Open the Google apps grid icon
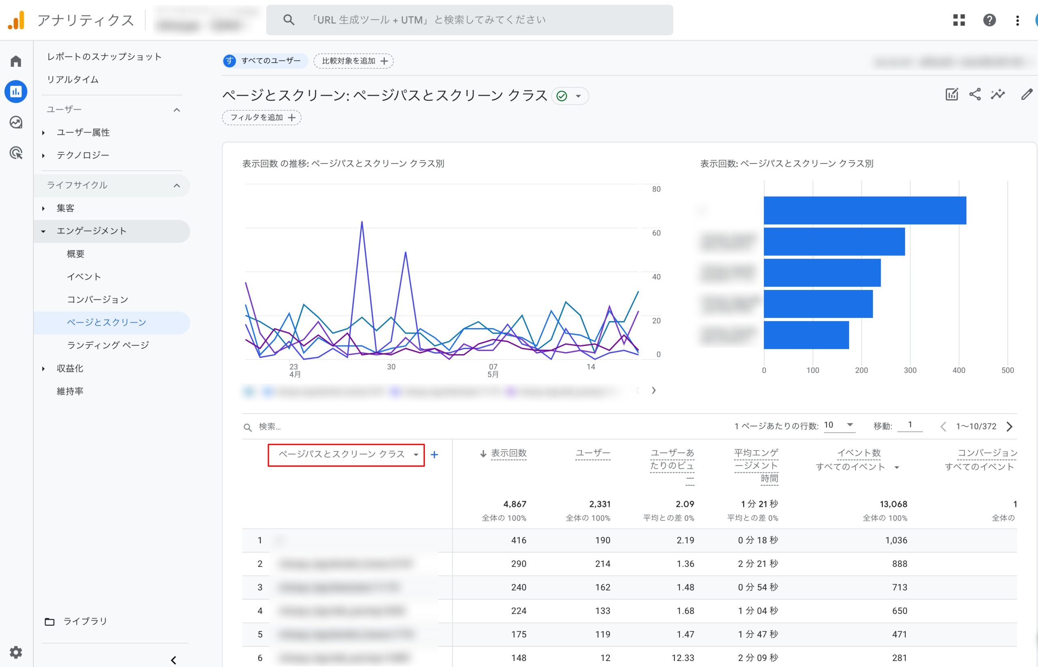Viewport: 1038px width, 667px height. 959,20
